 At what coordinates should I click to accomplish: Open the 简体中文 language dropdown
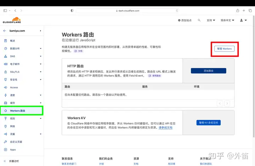(227, 20)
